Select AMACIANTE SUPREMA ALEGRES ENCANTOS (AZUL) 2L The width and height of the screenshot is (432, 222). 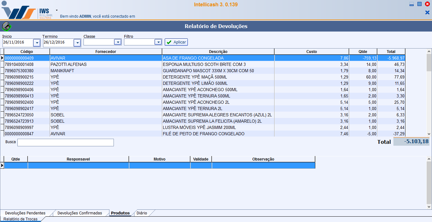pyautogui.click(x=204, y=115)
